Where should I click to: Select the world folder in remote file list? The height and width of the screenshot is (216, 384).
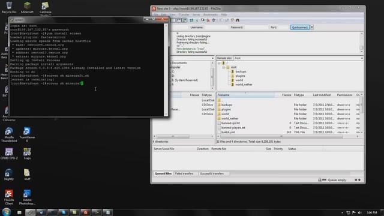tap(225, 114)
